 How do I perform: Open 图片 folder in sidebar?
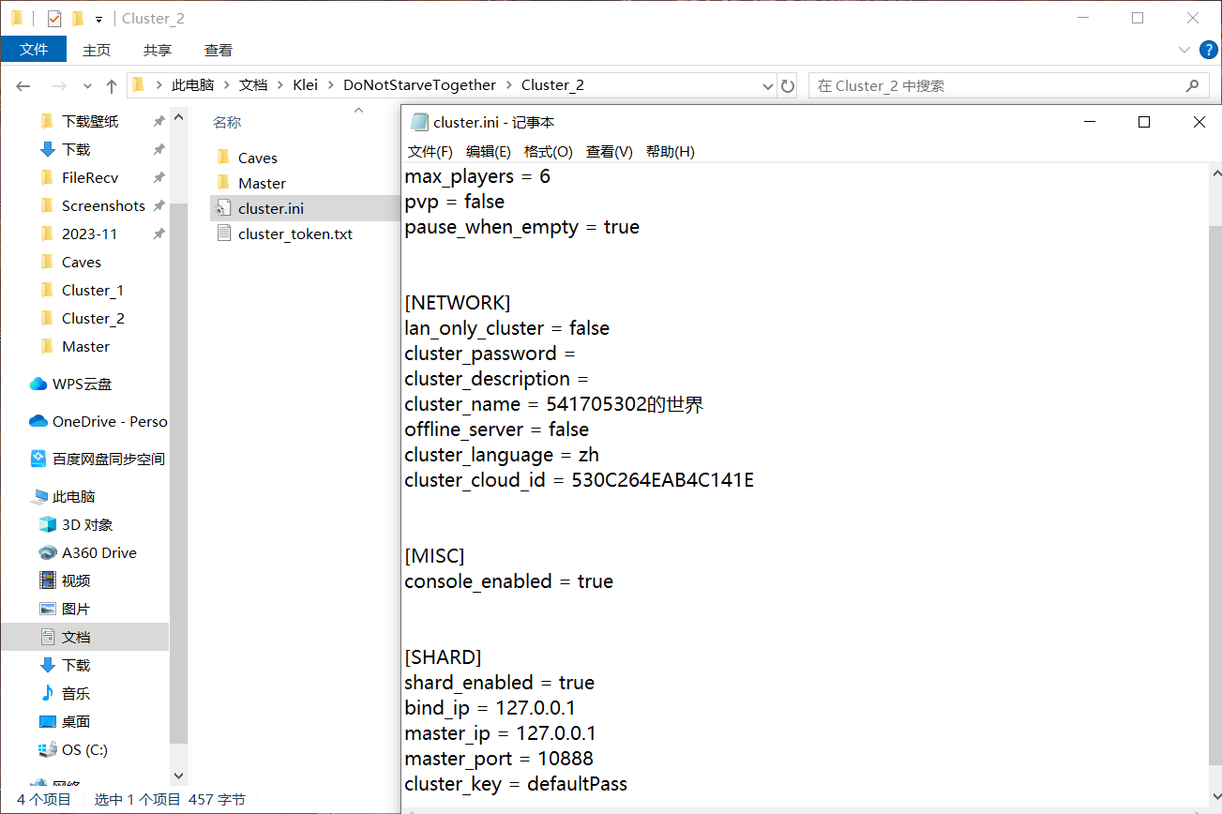[x=76, y=609]
